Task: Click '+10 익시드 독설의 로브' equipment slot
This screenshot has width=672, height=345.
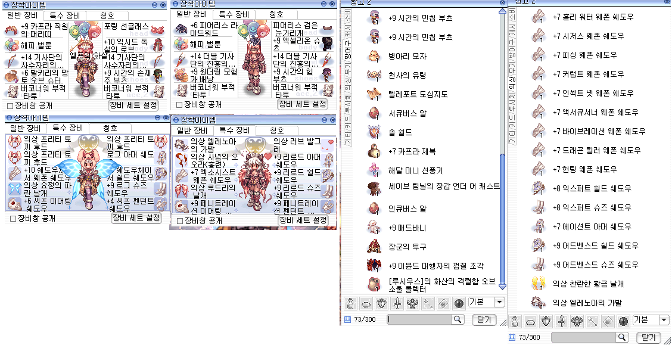Action: [x=133, y=45]
